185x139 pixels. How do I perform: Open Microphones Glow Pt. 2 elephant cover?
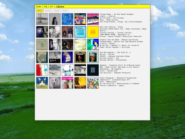(42, 57)
